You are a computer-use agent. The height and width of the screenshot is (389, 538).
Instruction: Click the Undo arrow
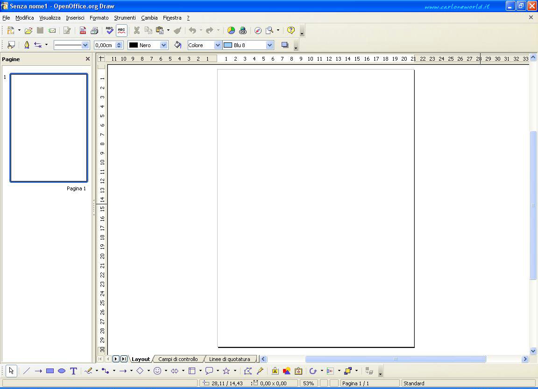point(192,30)
